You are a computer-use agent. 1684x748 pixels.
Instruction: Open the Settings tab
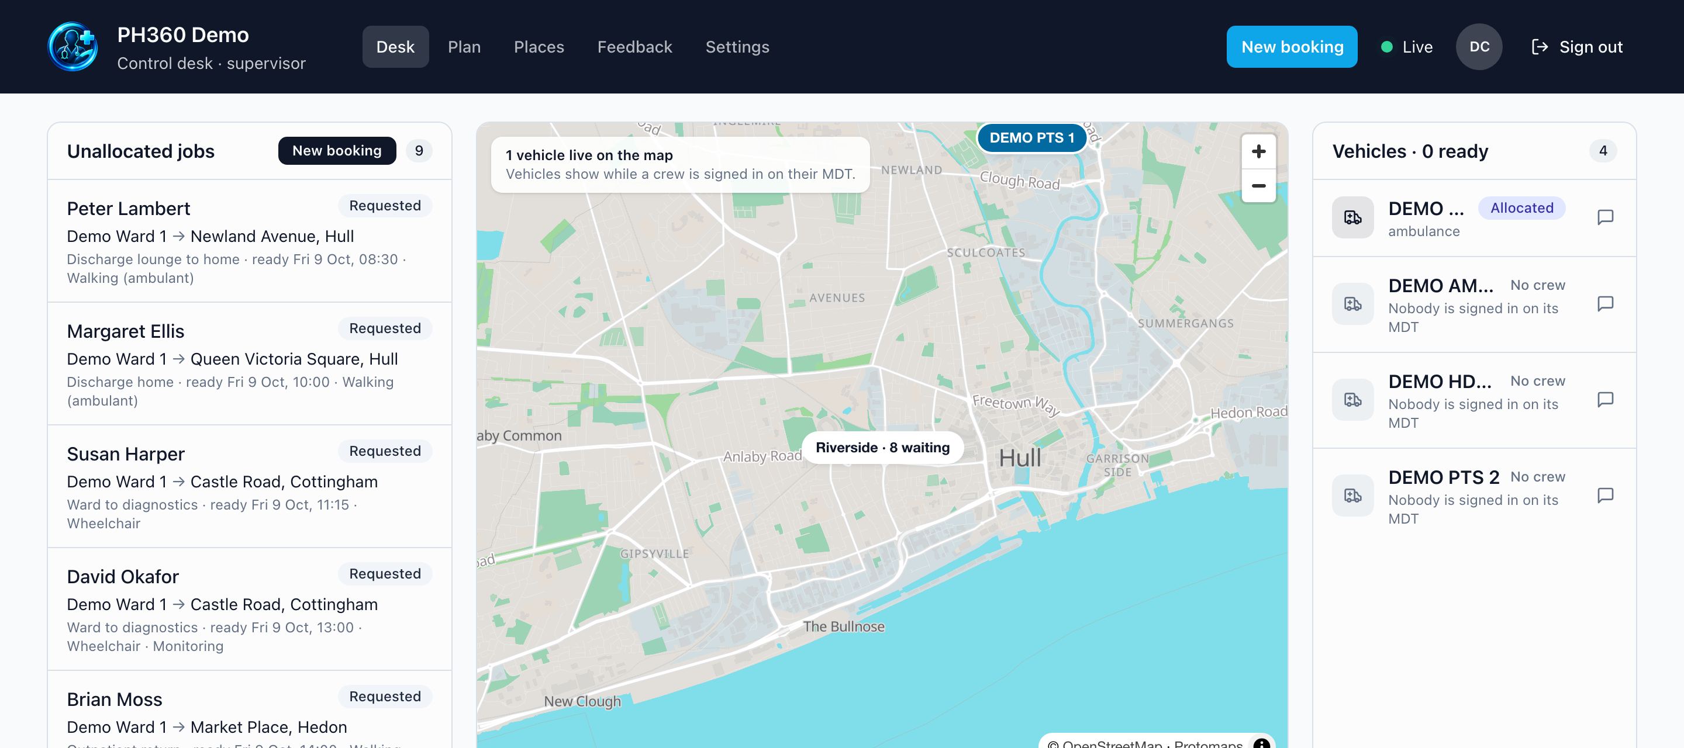(x=737, y=46)
